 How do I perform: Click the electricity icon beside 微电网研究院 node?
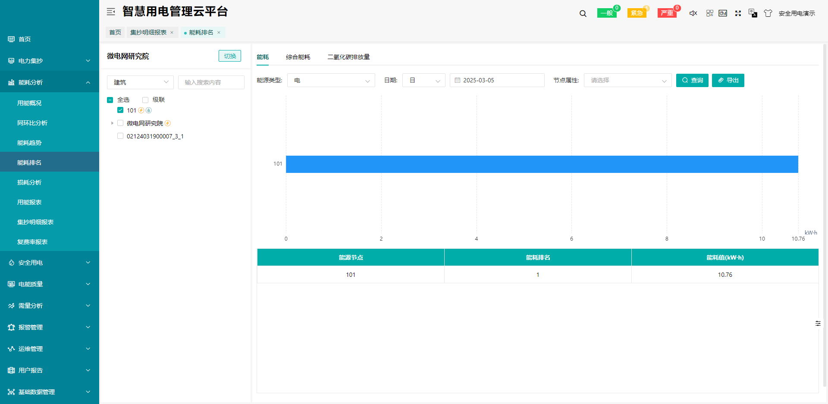(168, 123)
